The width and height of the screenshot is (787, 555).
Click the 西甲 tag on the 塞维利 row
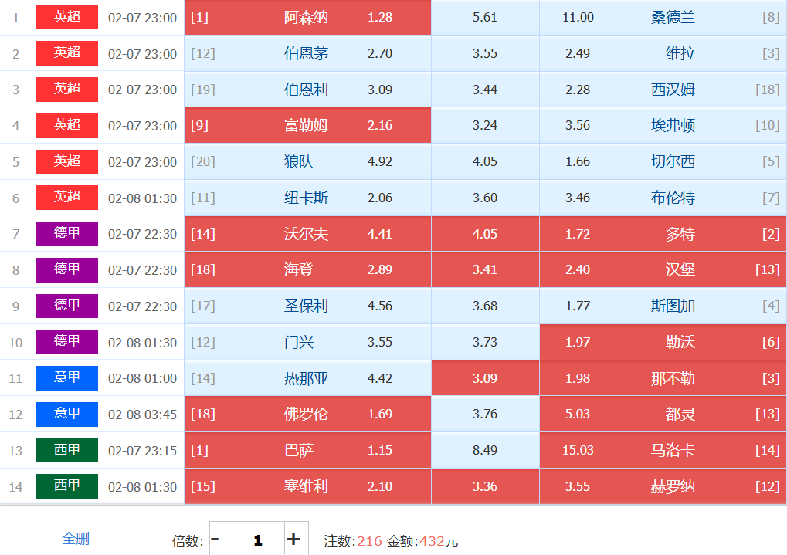click(x=67, y=486)
